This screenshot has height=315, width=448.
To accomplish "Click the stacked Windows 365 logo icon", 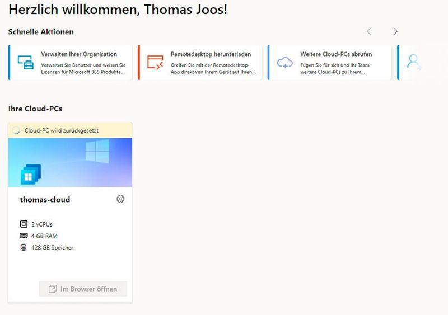I will click(x=31, y=174).
